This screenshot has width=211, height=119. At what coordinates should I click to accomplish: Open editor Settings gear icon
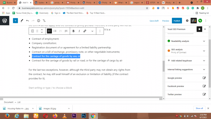coord(187,21)
